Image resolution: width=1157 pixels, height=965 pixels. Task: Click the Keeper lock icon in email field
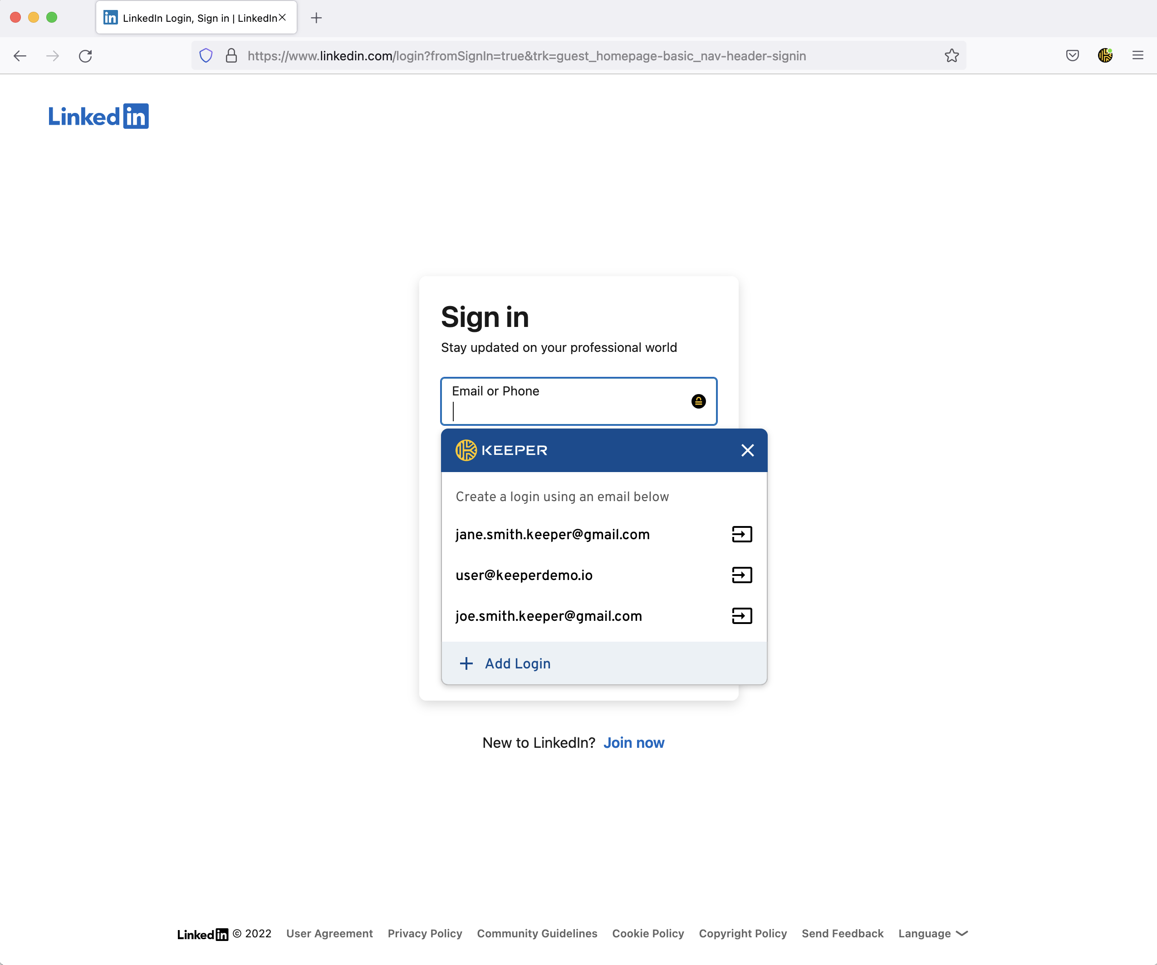pyautogui.click(x=698, y=401)
